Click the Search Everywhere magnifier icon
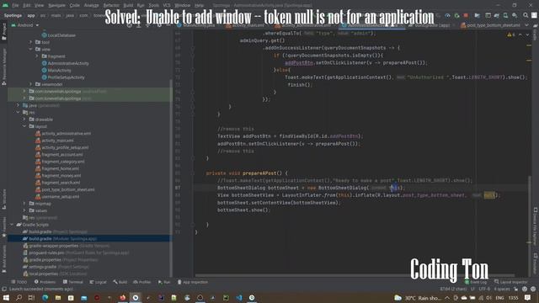Image resolution: width=539 pixels, height=303 pixels. point(526,15)
